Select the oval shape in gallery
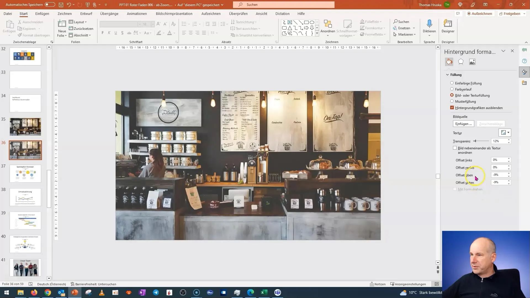 312,22
